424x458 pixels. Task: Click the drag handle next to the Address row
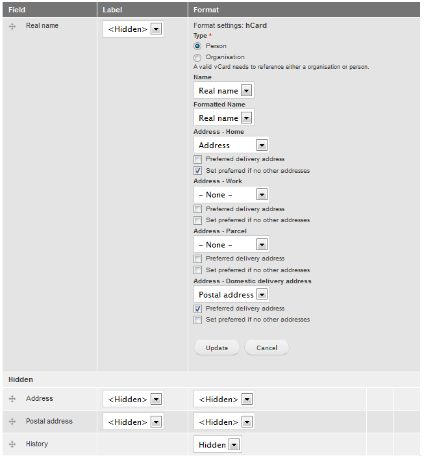point(12,399)
